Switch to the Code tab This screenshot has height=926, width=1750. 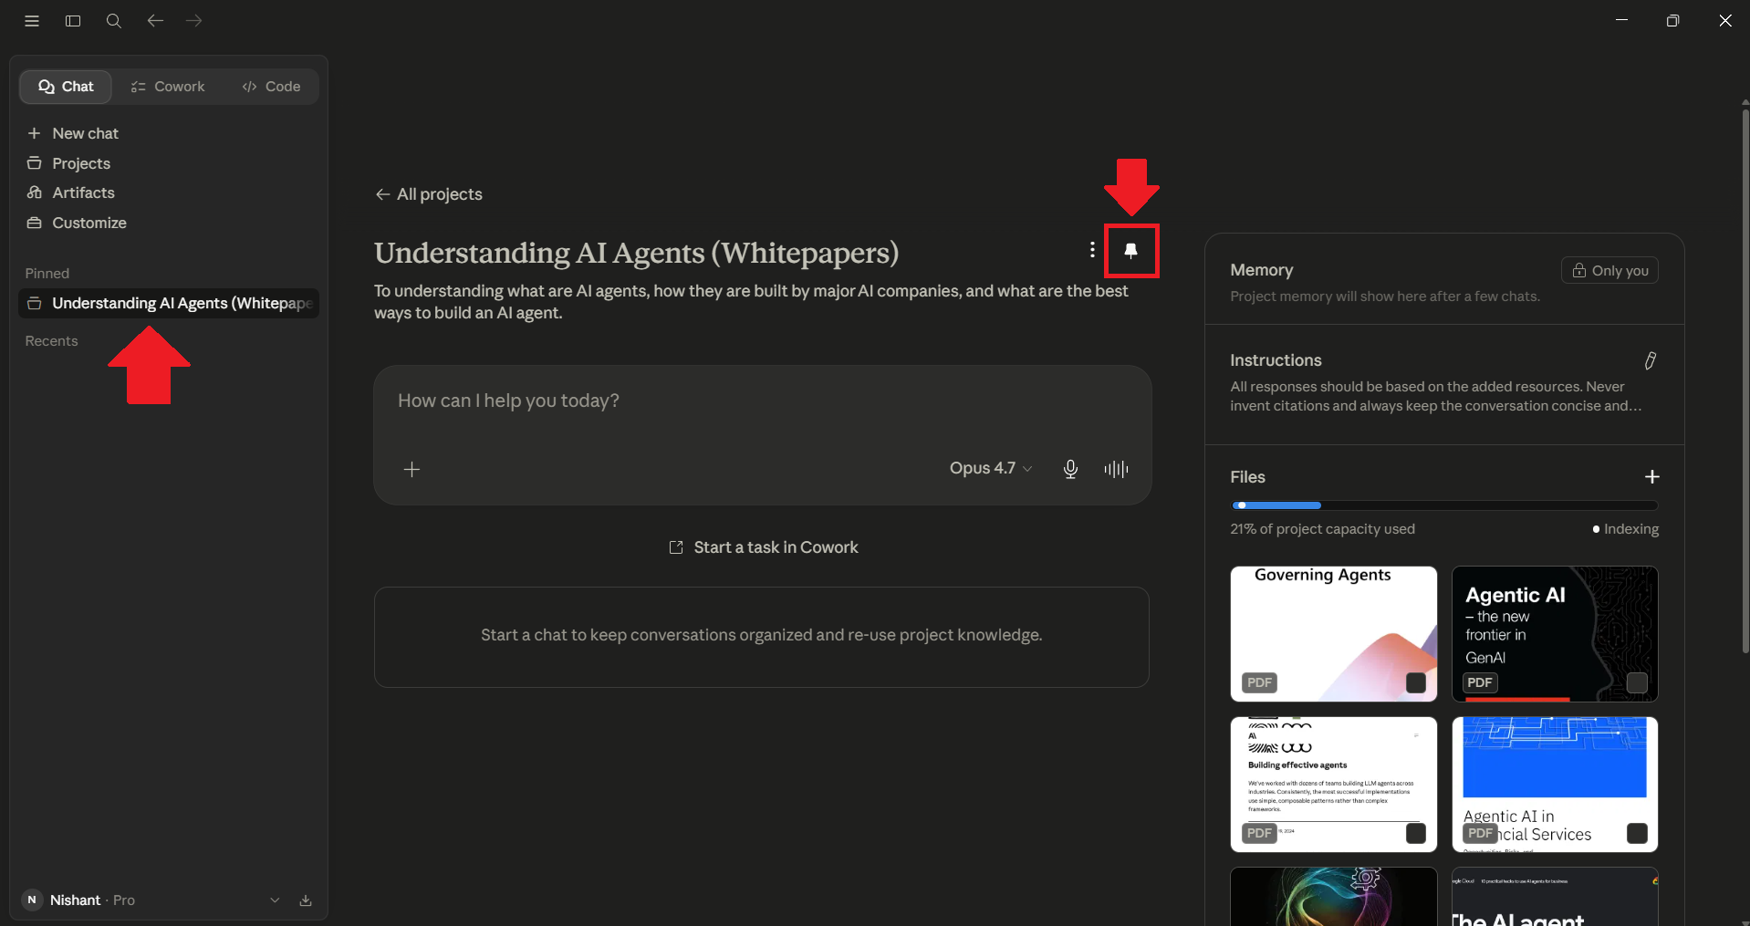pos(271,87)
